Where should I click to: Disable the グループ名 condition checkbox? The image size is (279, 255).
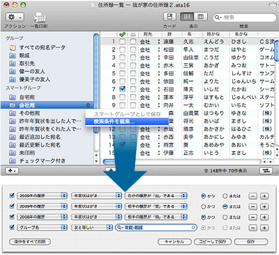[x=12, y=227]
